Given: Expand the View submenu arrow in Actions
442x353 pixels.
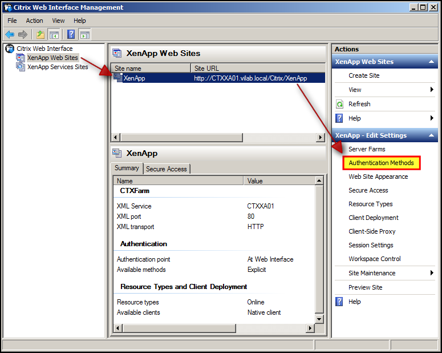Looking at the screenshot, I should point(432,90).
